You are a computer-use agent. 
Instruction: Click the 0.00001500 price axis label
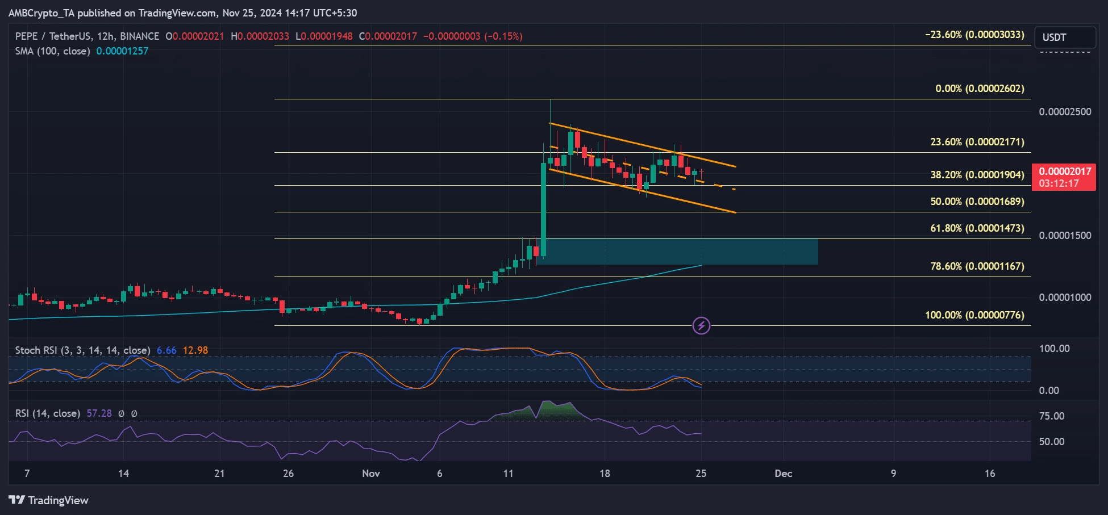1065,236
